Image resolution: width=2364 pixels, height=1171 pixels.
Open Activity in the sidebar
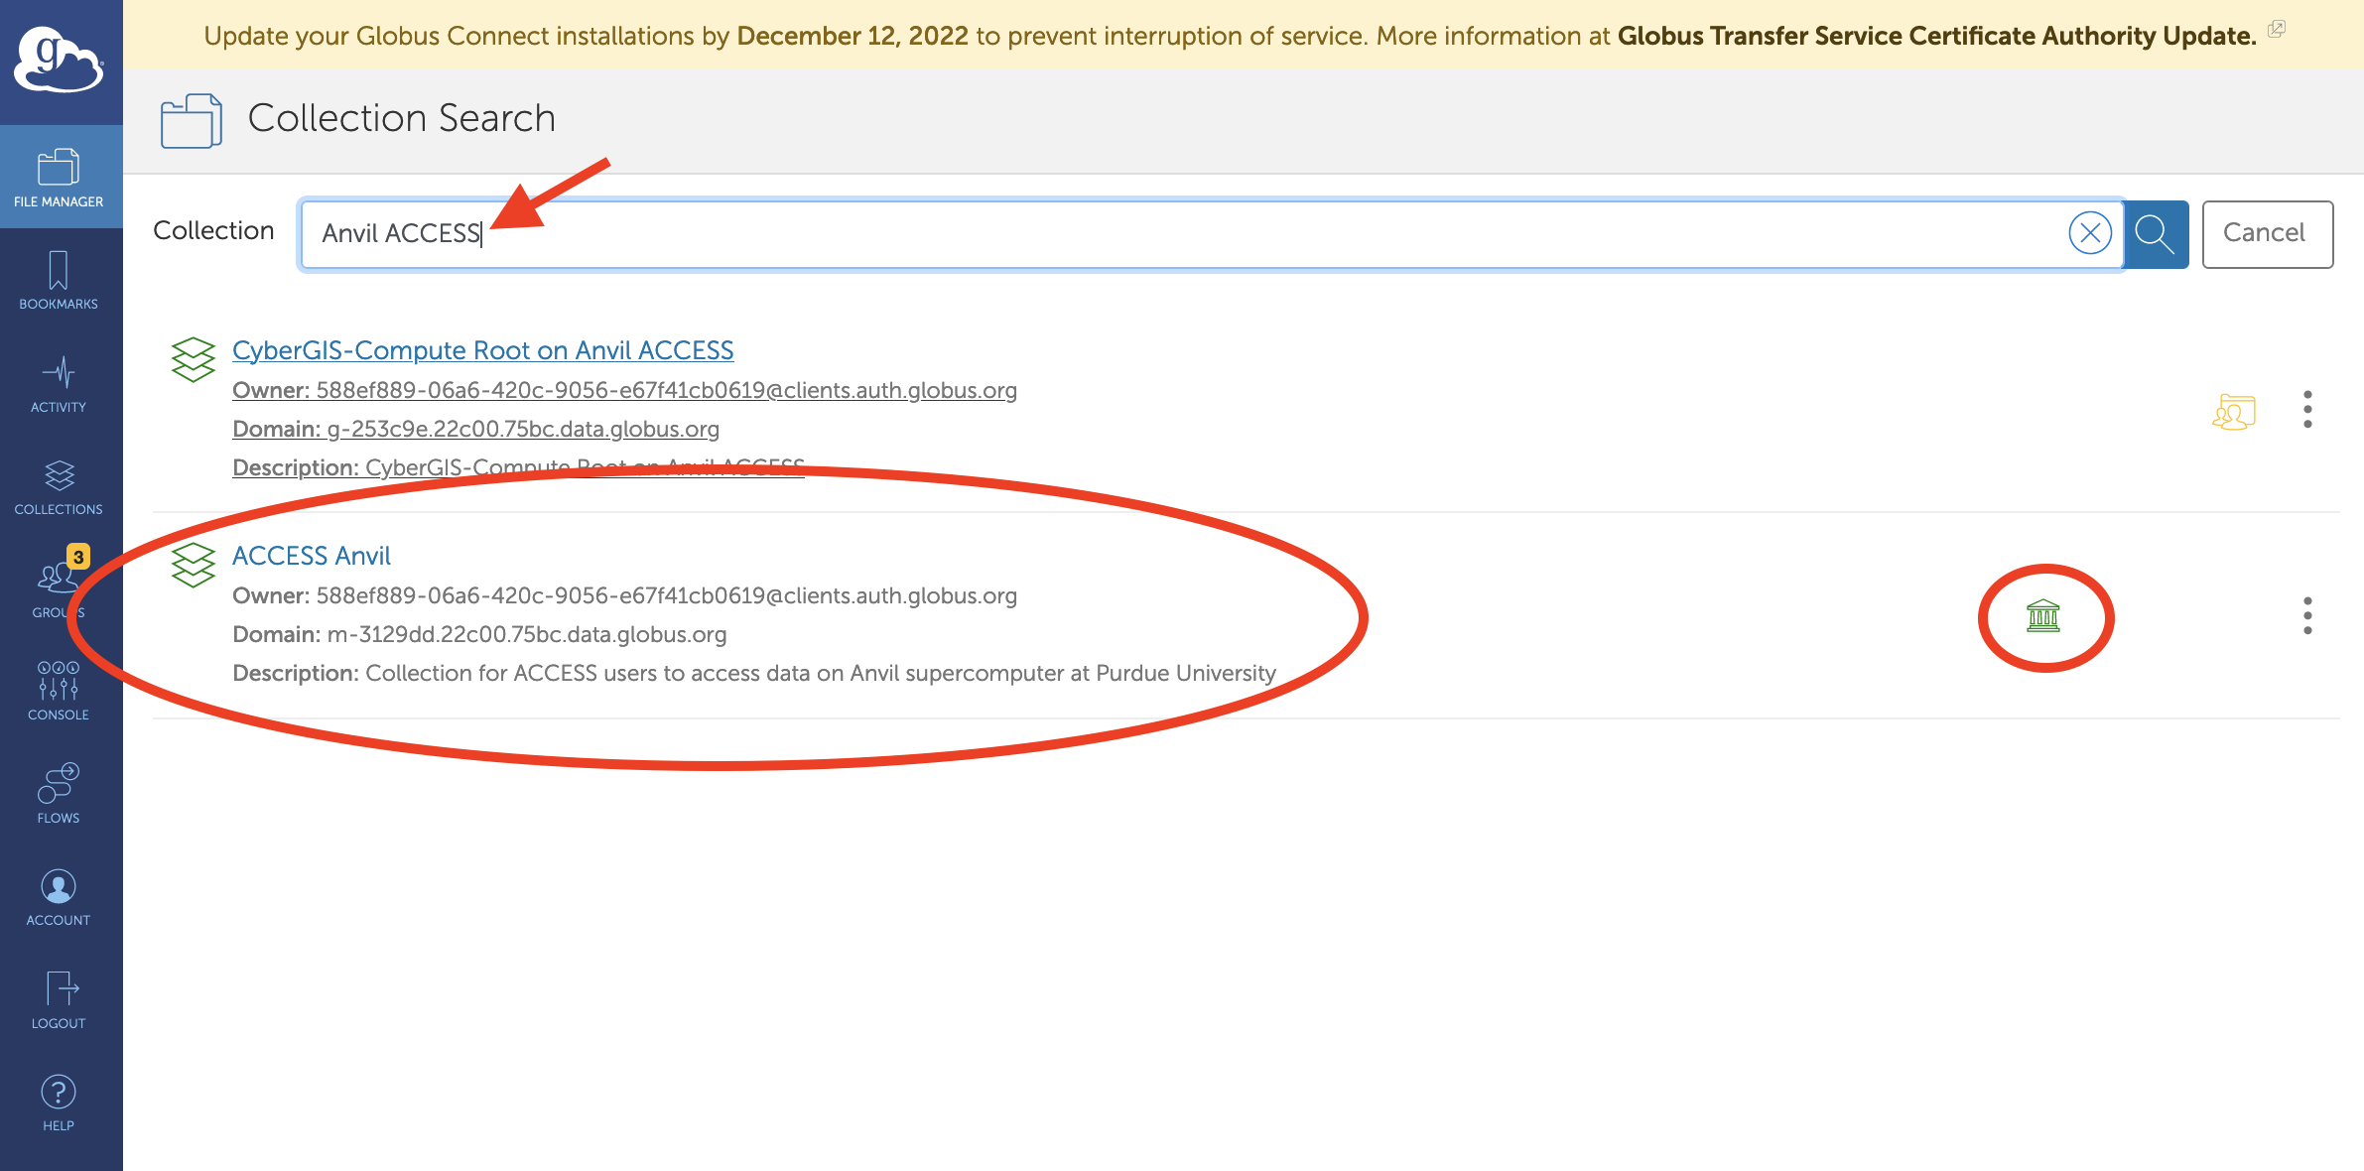[60, 384]
